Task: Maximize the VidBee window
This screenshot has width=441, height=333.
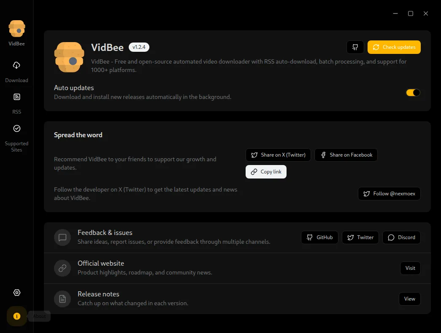Action: 411,13
